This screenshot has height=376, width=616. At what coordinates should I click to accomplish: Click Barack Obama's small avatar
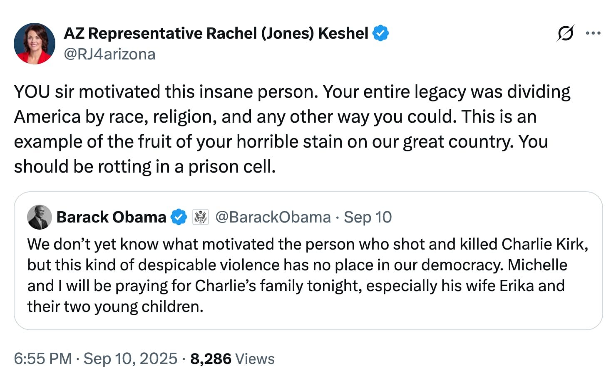pyautogui.click(x=39, y=217)
